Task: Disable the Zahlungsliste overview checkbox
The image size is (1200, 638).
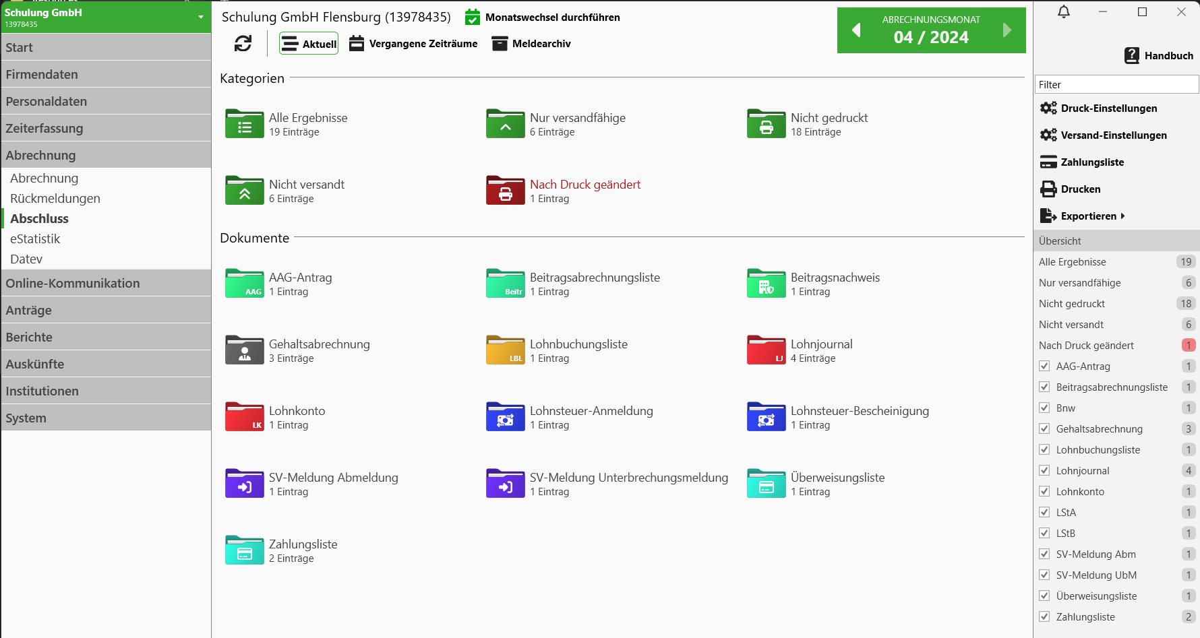Action: tap(1044, 617)
